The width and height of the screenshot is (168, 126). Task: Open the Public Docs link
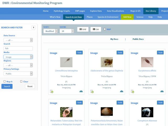click(x=138, y=39)
